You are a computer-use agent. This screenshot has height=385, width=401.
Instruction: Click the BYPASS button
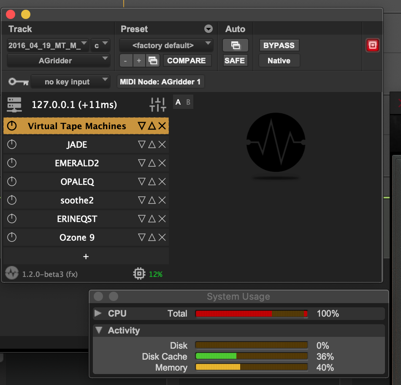click(x=279, y=45)
